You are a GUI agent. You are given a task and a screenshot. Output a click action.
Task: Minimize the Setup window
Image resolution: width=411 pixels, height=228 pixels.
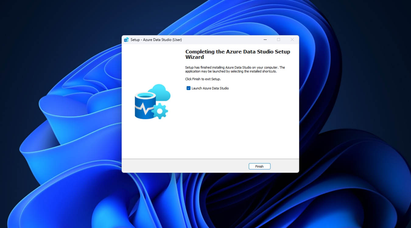(265, 40)
